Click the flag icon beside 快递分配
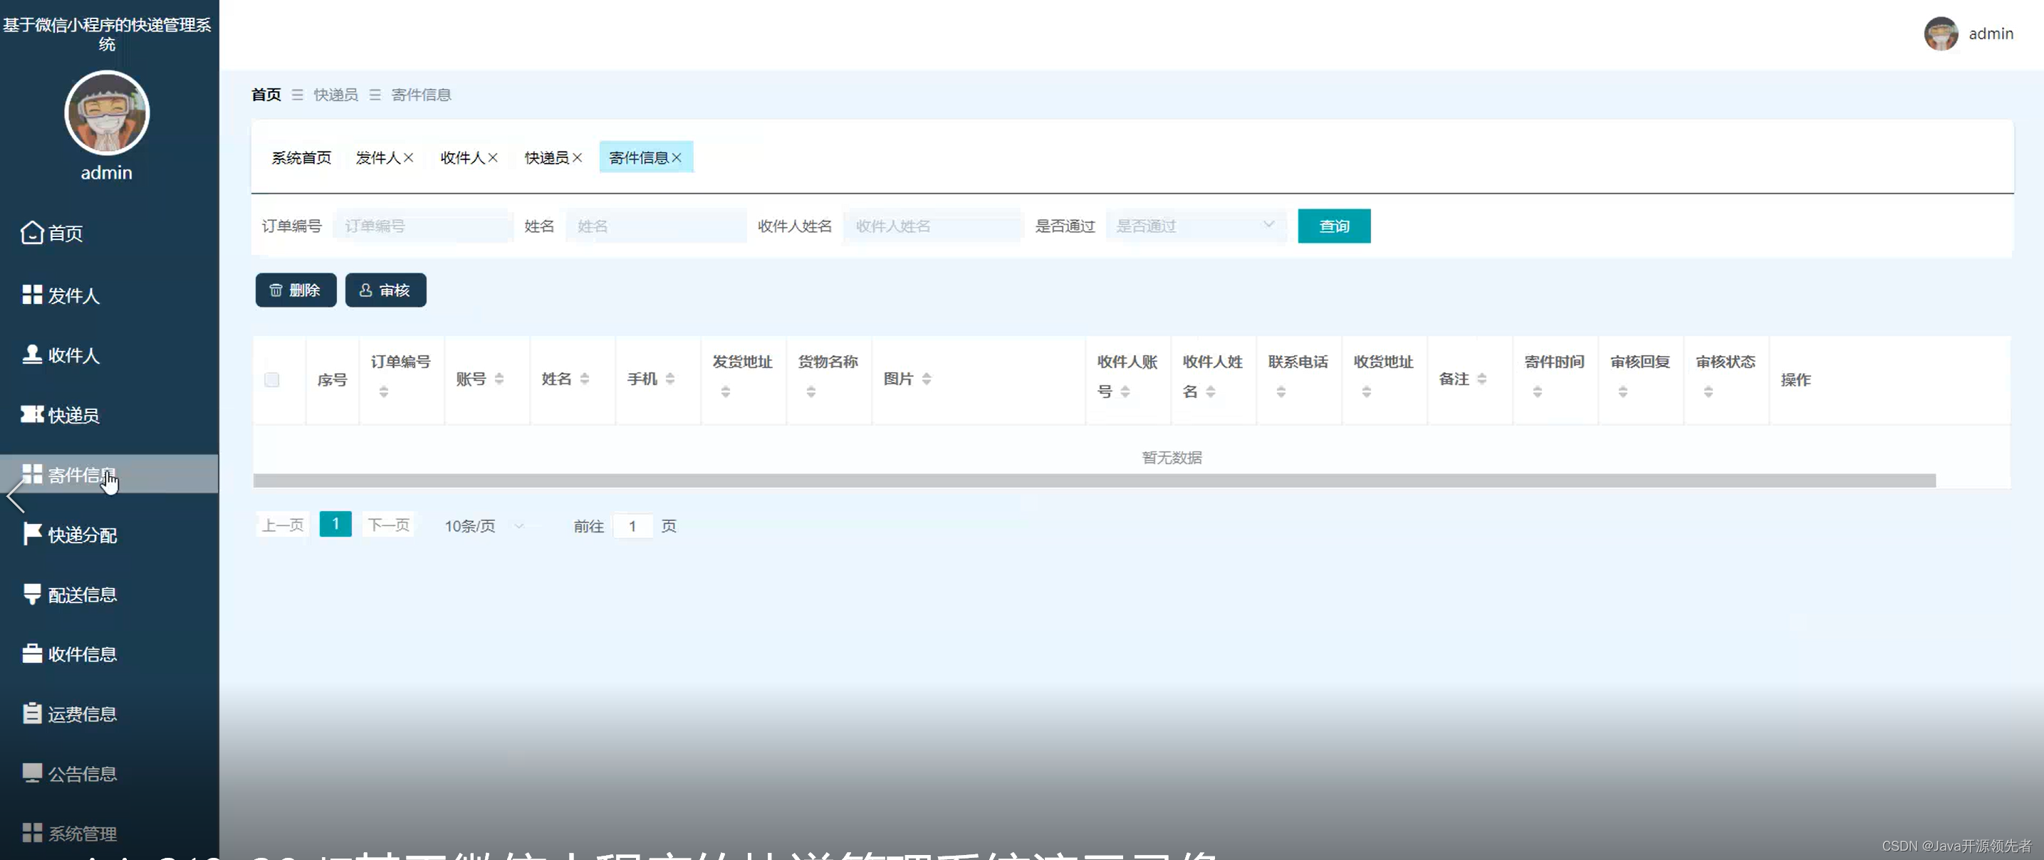Image resolution: width=2044 pixels, height=860 pixels. pos(32,534)
